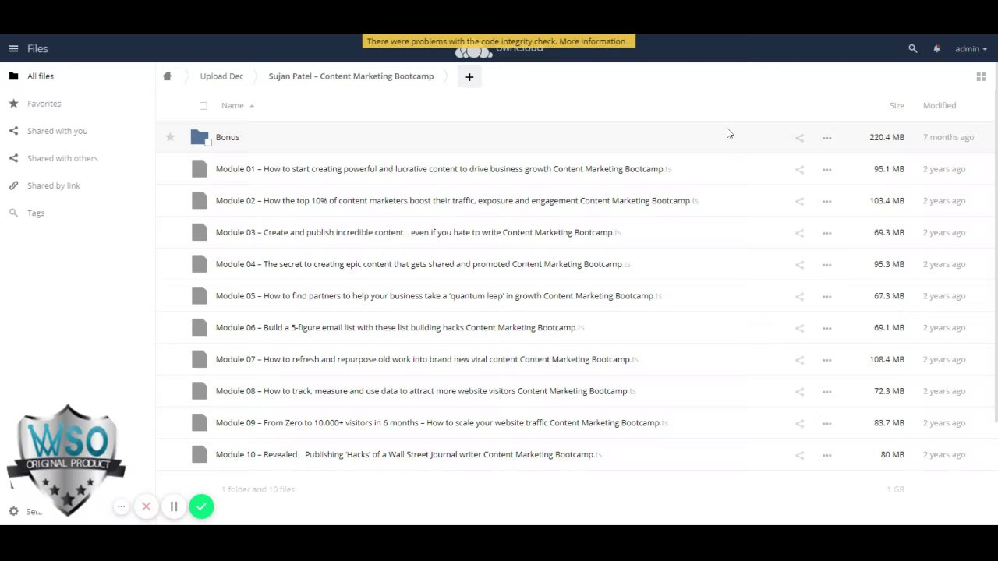Open more actions for Module 05

tap(826, 296)
